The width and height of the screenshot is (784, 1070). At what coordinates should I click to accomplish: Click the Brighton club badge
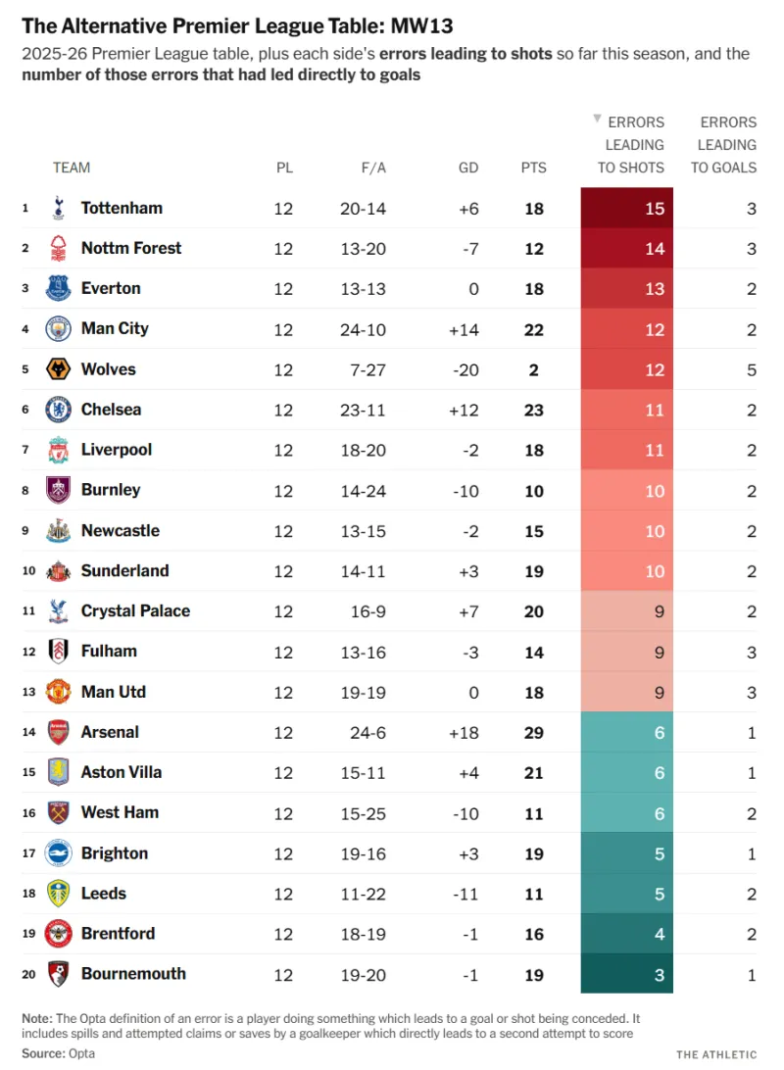59,852
